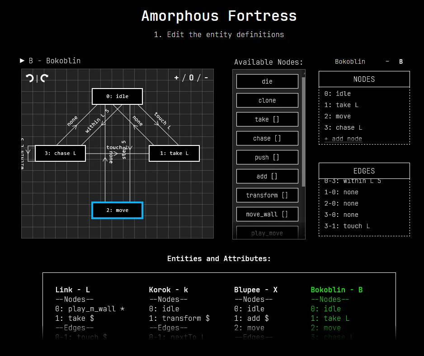Select the highlighted '2: move' graph node

(x=117, y=210)
